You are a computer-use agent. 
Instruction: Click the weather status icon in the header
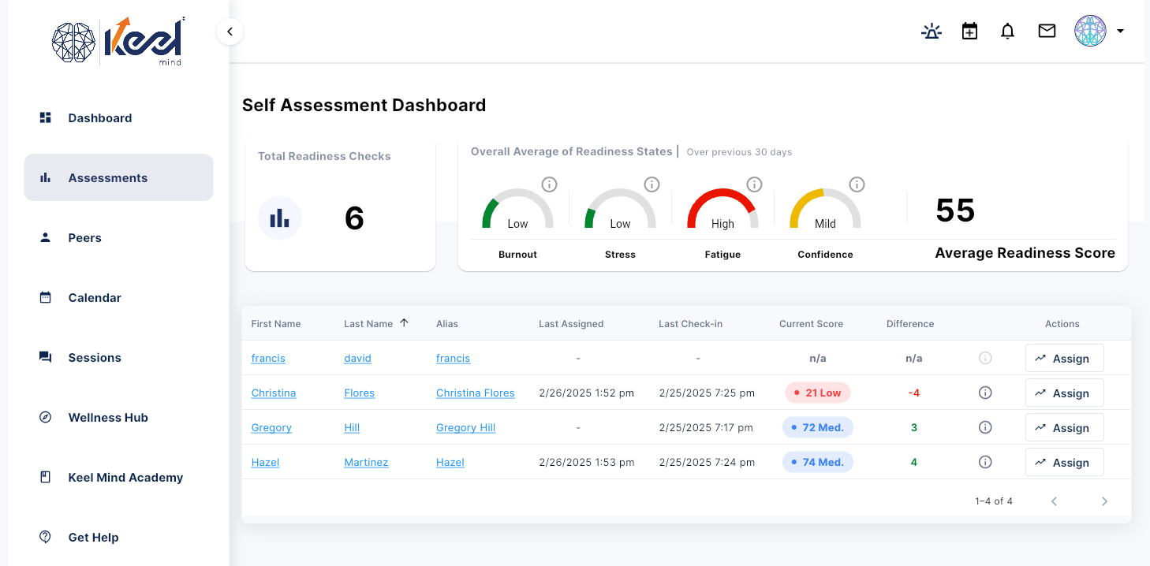[x=932, y=31]
